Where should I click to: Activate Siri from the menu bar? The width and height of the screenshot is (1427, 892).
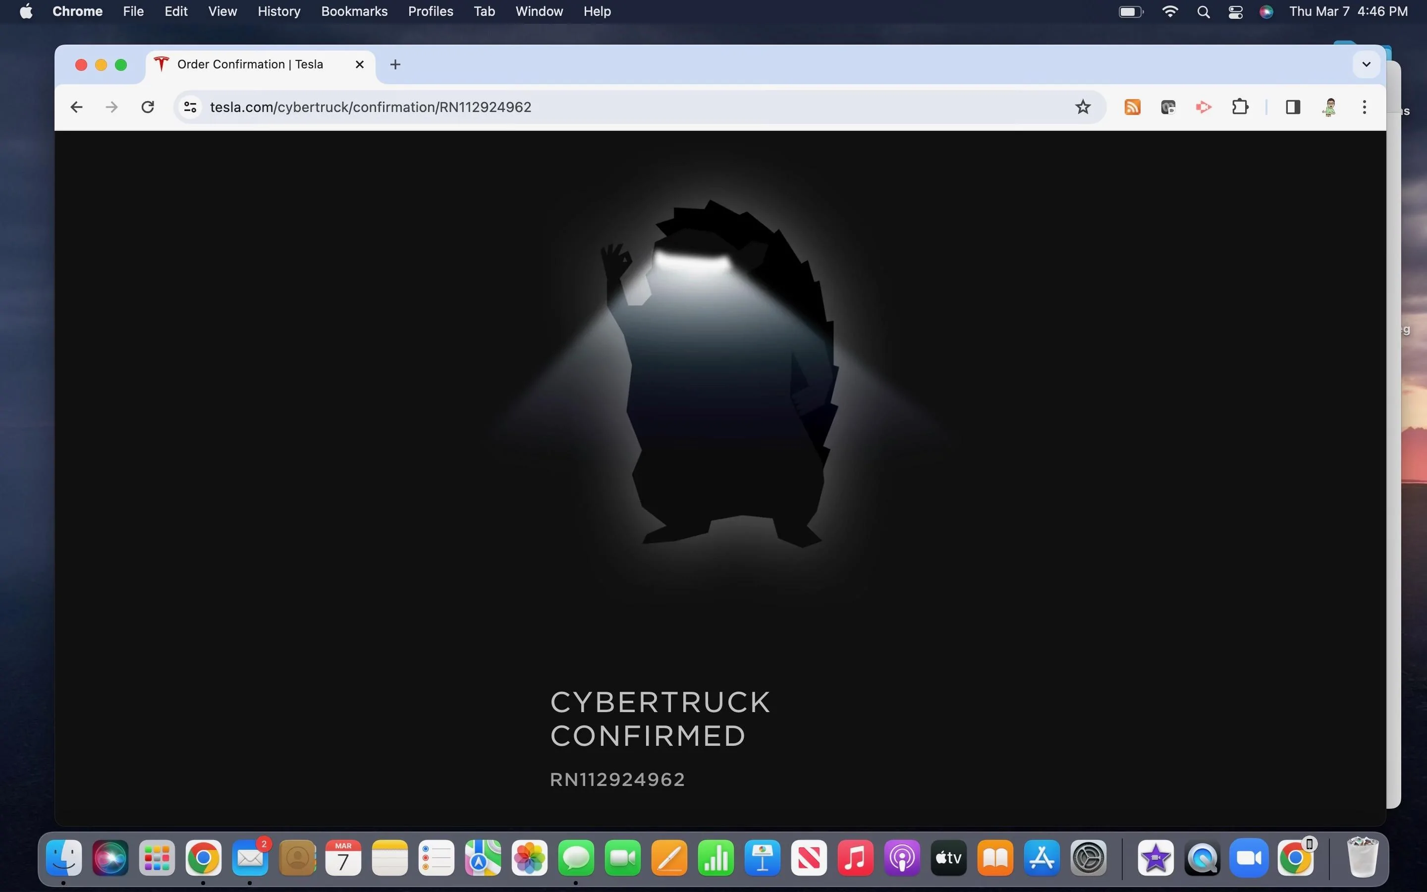click(1266, 11)
